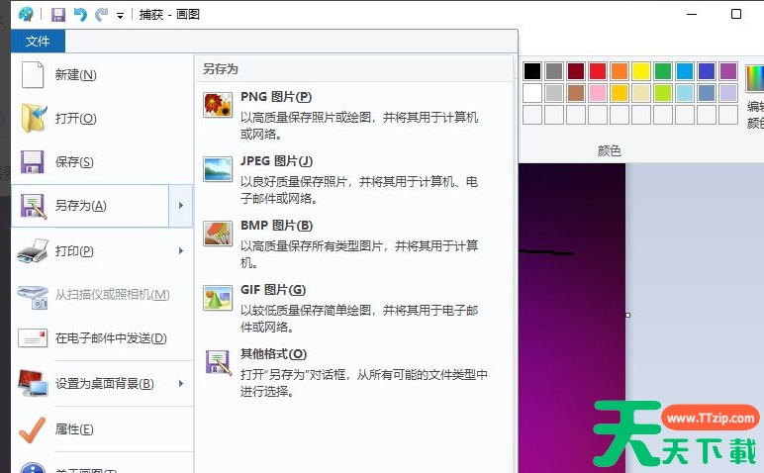This screenshot has width=764, height=473.
Task: Maximize the Paint window
Action: tap(736, 14)
